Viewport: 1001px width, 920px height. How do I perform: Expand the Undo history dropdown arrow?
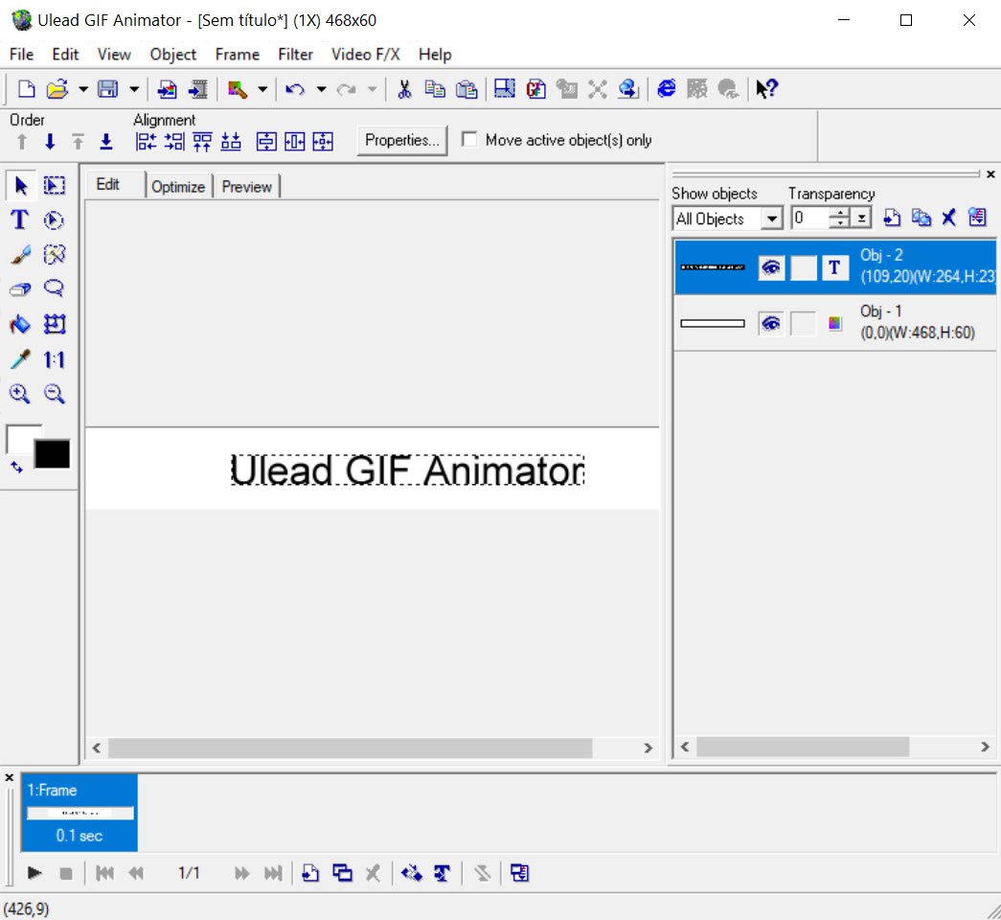(321, 89)
